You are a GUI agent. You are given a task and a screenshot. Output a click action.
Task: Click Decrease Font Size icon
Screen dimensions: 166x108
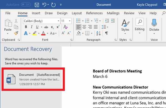(x=69, y=33)
